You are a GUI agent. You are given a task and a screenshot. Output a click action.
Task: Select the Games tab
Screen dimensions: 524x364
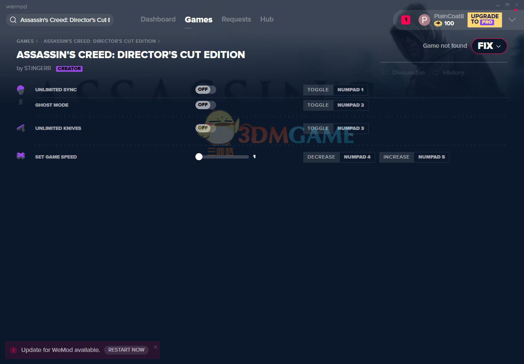click(199, 20)
